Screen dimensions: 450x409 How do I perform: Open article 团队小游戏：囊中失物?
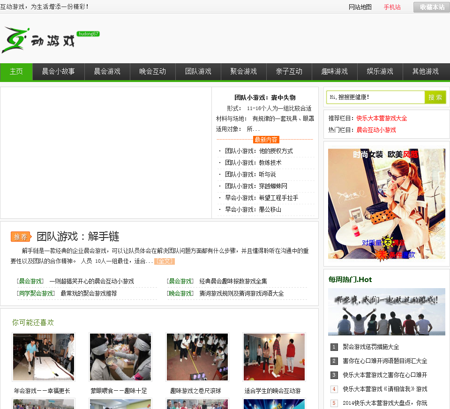tap(265, 97)
